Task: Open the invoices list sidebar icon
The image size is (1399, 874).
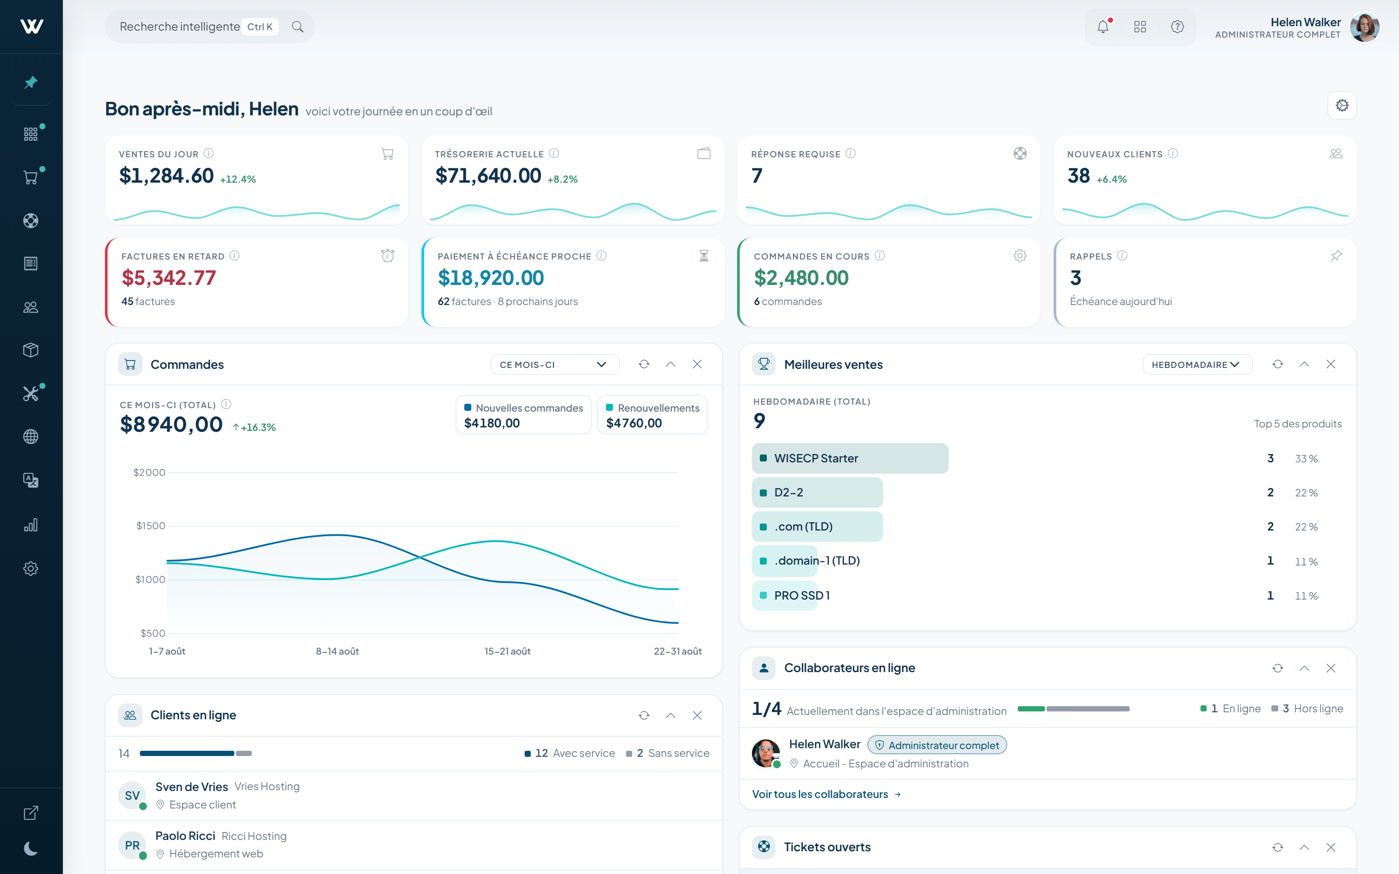Action: tap(31, 264)
